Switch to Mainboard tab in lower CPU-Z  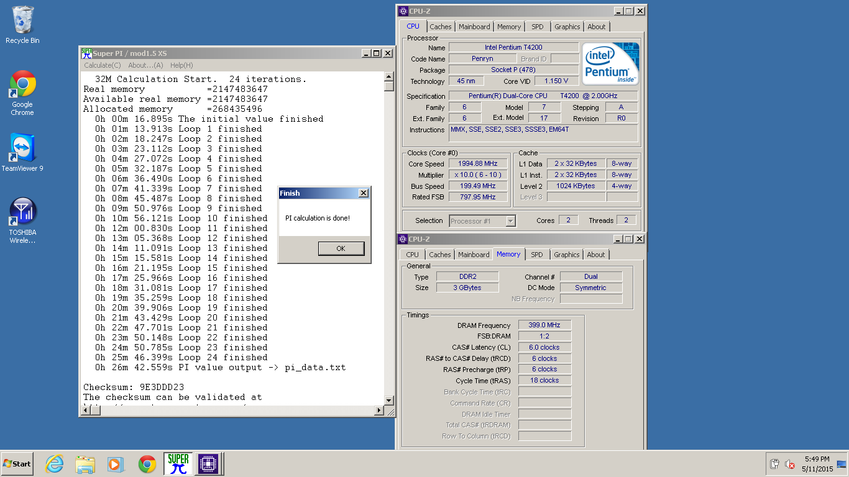[474, 255]
